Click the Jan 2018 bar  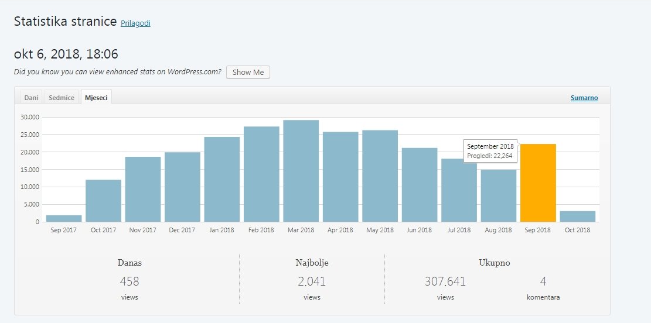(x=221, y=180)
